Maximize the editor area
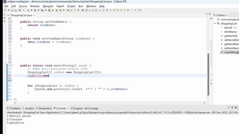Image resolution: width=239 pixels, height=134 pixels. (210, 14)
